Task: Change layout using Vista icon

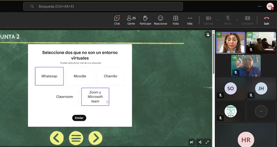Action: point(176,20)
